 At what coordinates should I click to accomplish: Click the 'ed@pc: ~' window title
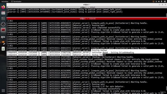(x=87, y=5)
